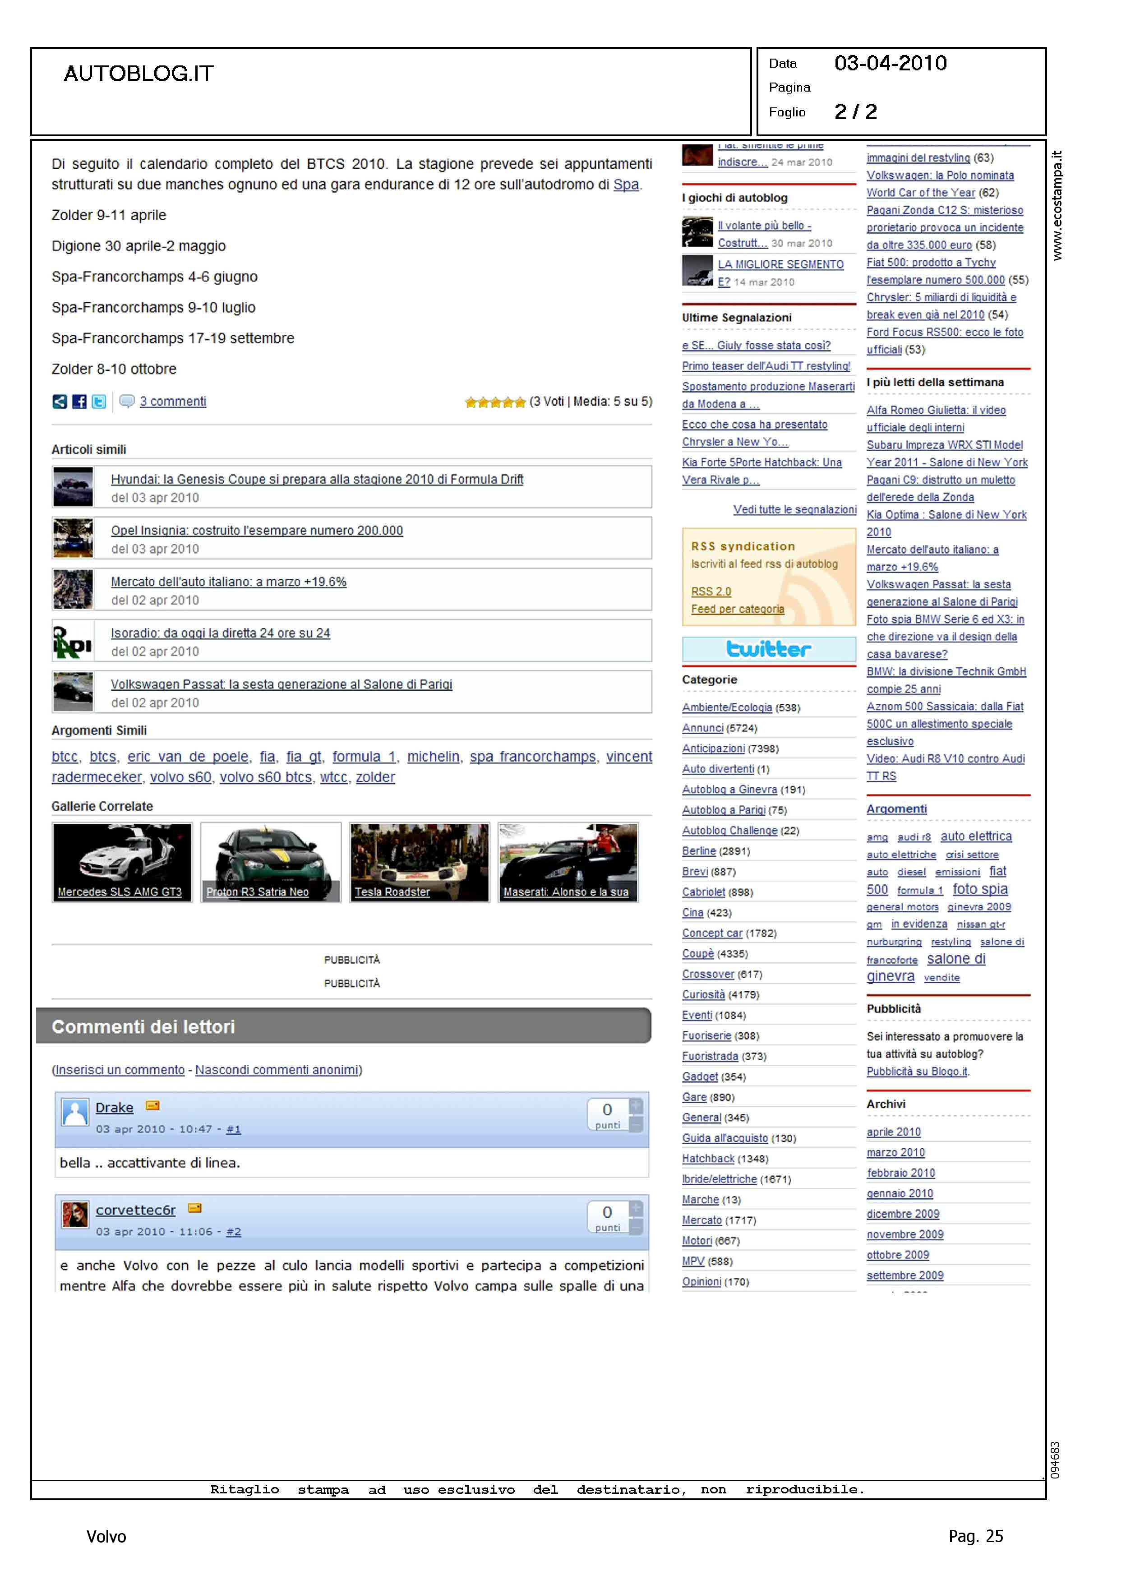Click Inserisci un commento link

pyautogui.click(x=120, y=1070)
